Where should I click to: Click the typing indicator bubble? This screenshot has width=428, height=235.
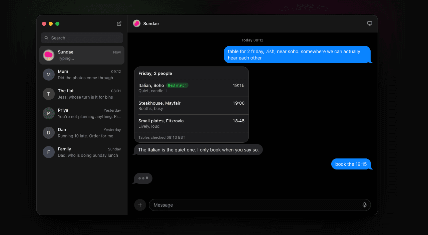click(x=143, y=178)
